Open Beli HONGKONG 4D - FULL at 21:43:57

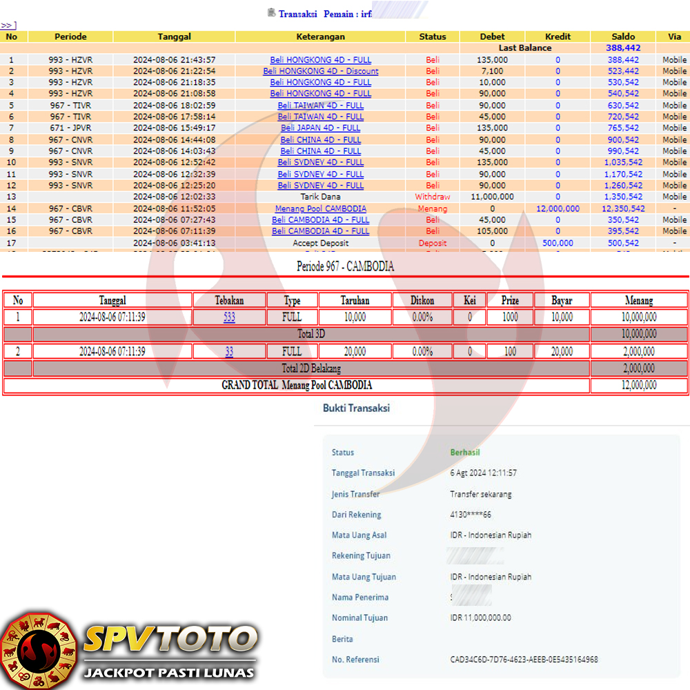coord(320,60)
